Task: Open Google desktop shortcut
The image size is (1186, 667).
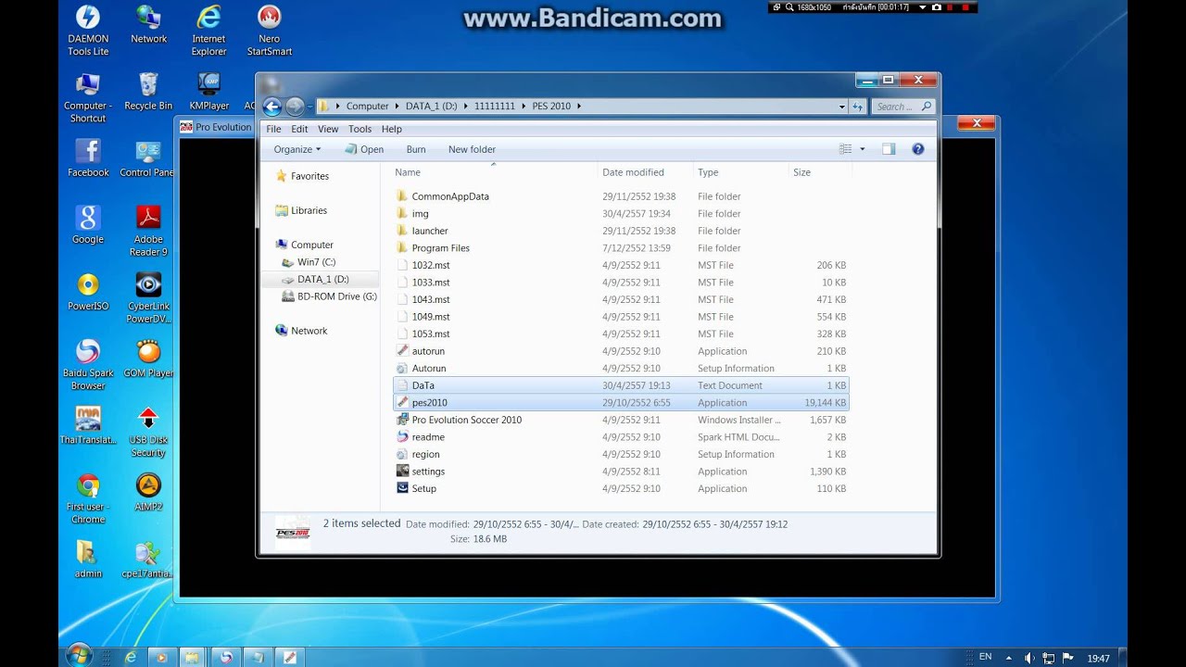Action: [x=88, y=225]
